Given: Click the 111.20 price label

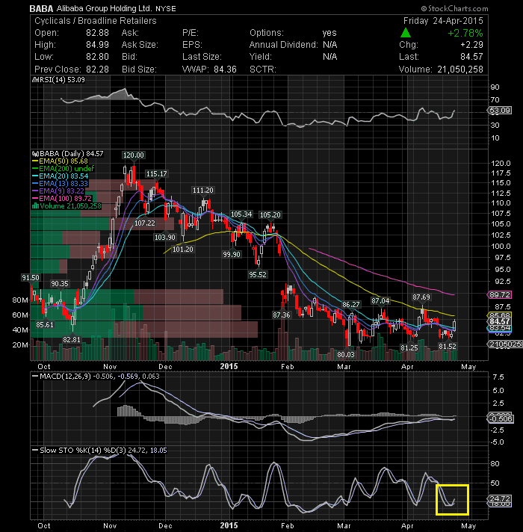Looking at the screenshot, I should [x=202, y=191].
